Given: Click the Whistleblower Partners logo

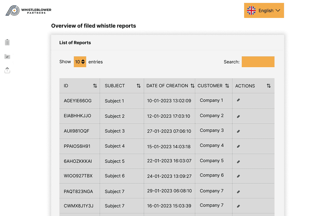Looking at the screenshot, I should coord(28,10).
